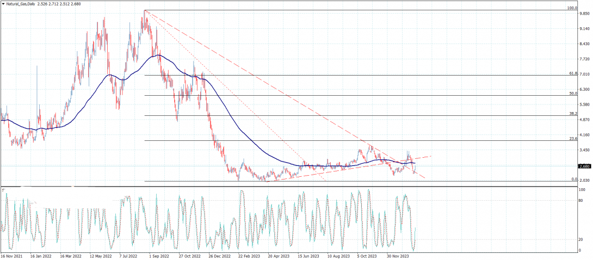Click the 30 Nov 2023 date label
The height and width of the screenshot is (260, 593).
coord(399,256)
